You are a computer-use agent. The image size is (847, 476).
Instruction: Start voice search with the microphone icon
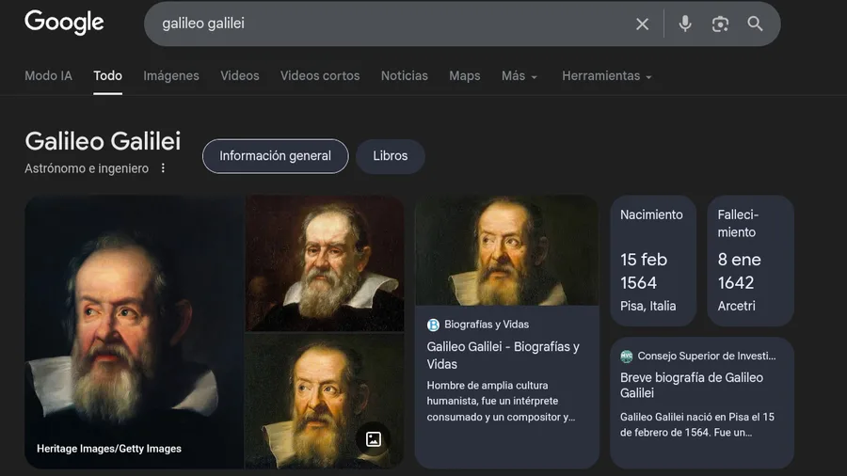685,24
